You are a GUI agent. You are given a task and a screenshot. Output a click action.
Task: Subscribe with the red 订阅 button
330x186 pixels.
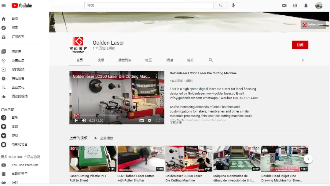click(300, 45)
